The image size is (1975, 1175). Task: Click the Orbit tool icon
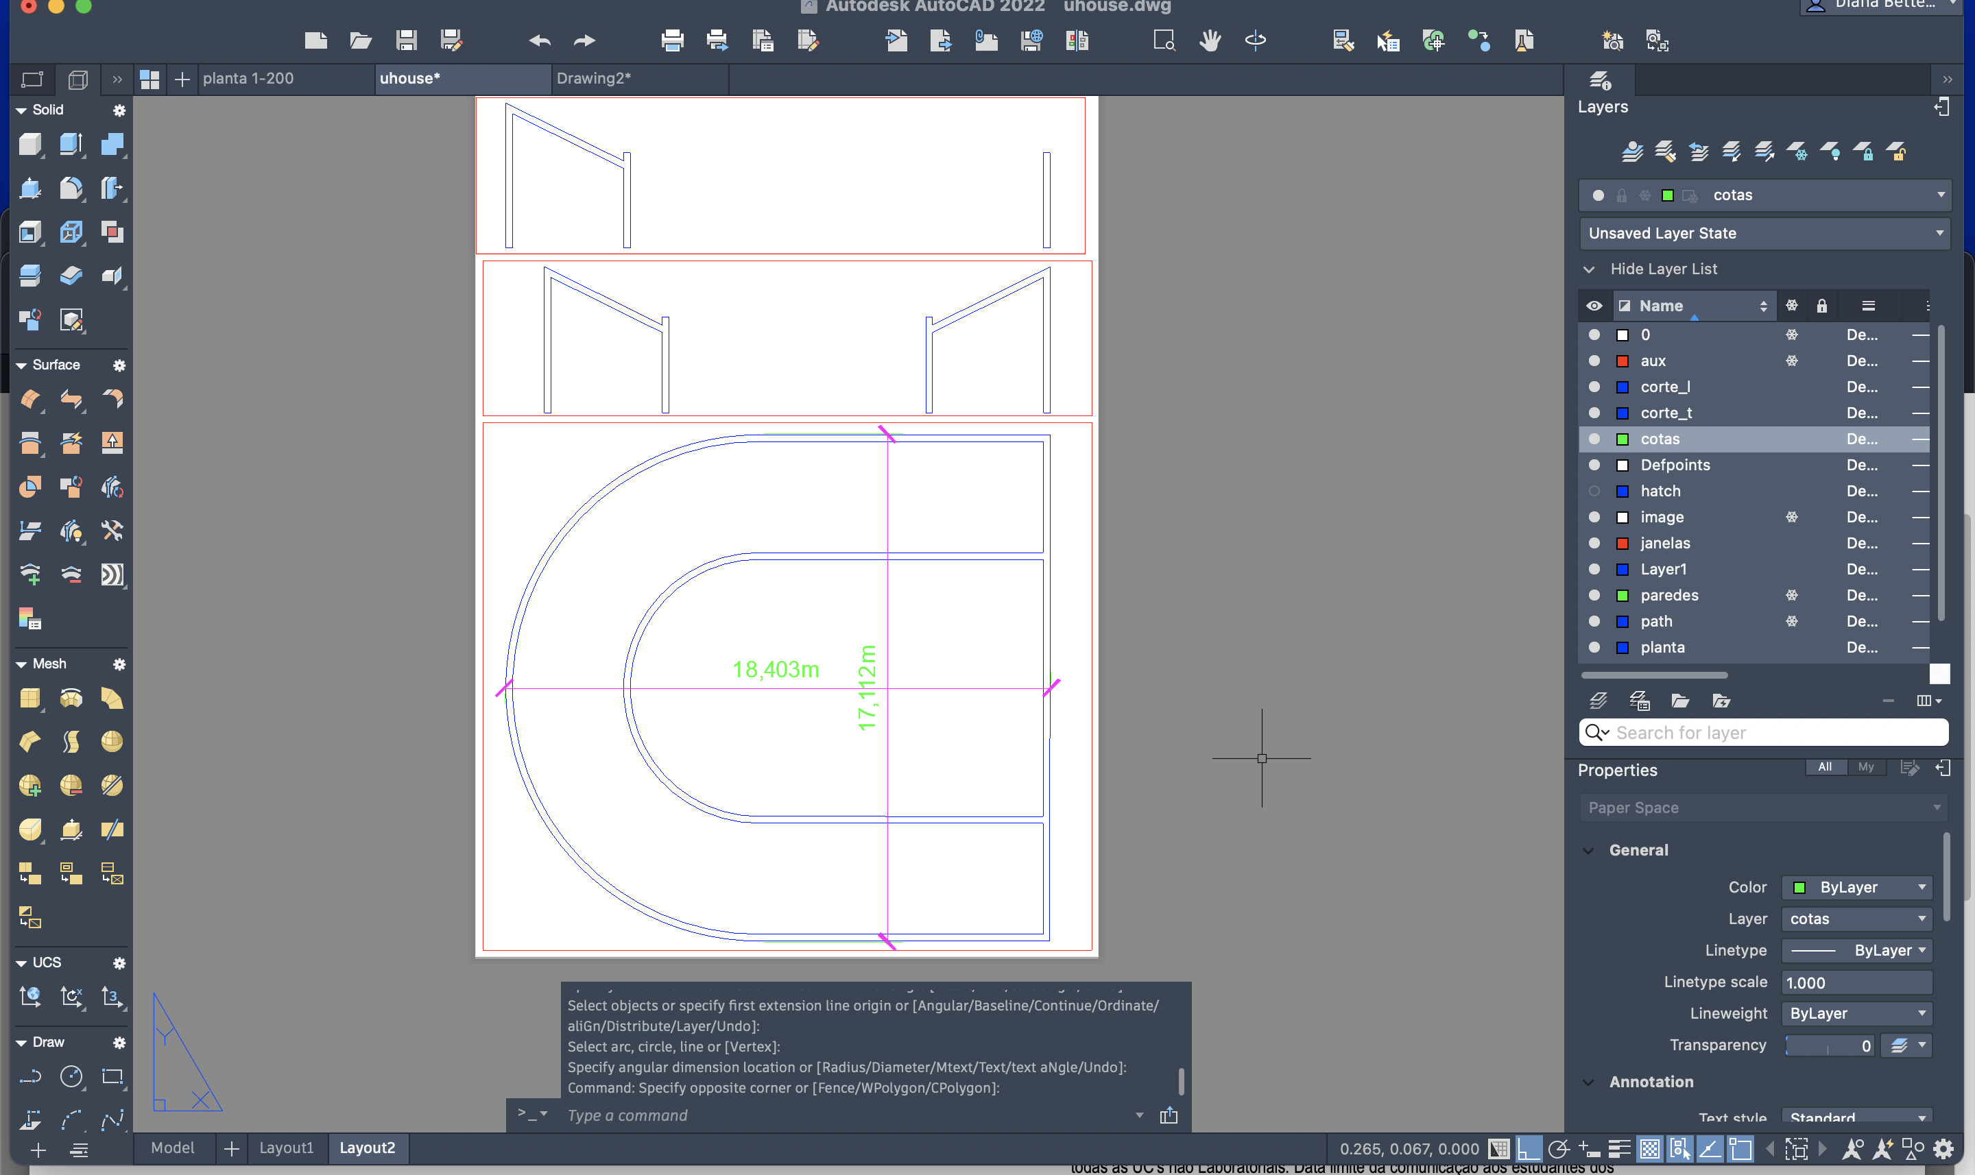coord(1255,40)
